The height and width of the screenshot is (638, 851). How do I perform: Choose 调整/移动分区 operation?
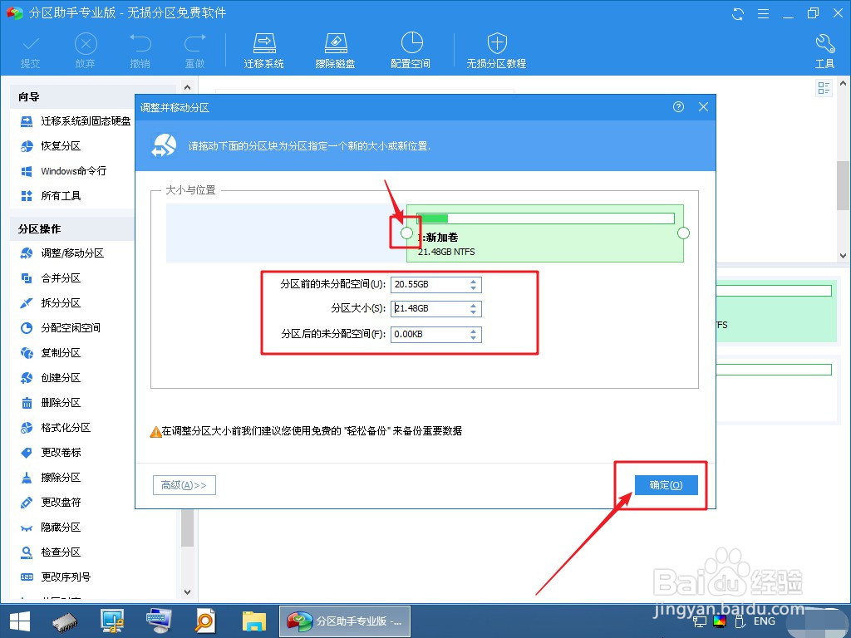click(61, 253)
